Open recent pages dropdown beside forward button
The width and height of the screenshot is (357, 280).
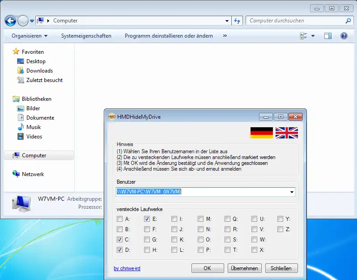32,21
